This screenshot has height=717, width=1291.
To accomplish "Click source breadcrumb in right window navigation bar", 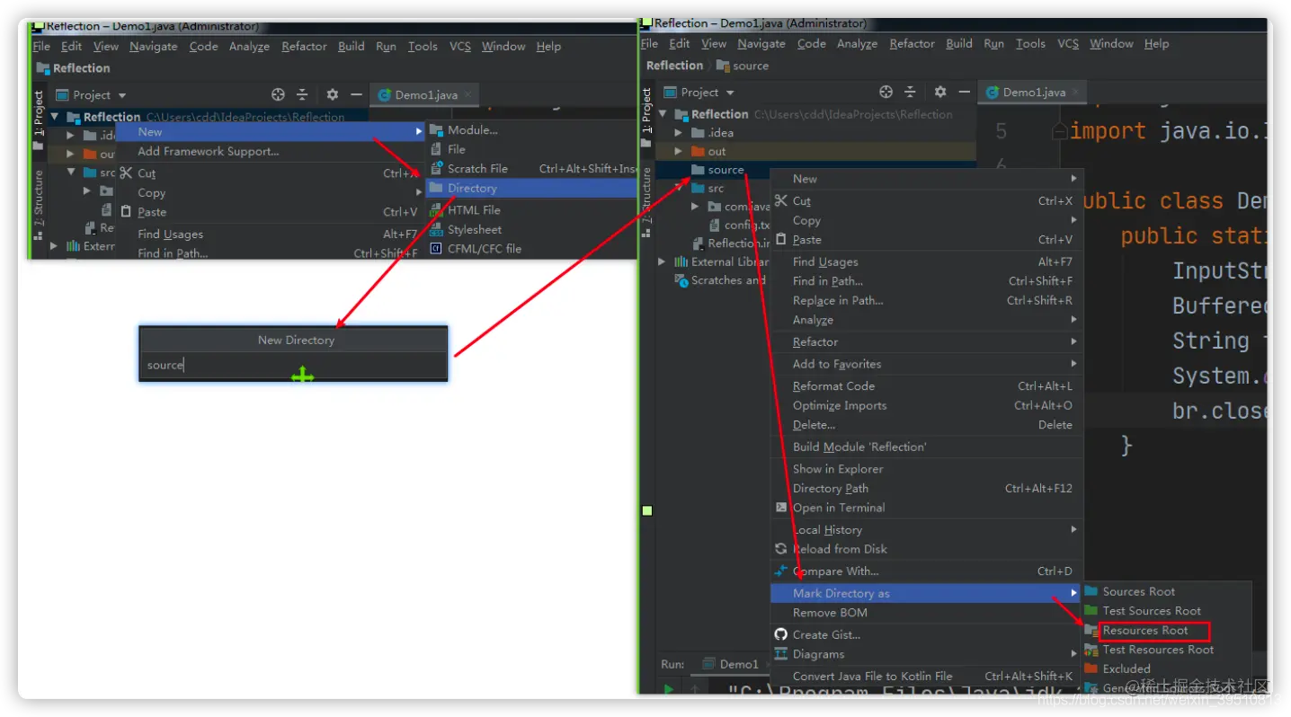I will [x=743, y=66].
